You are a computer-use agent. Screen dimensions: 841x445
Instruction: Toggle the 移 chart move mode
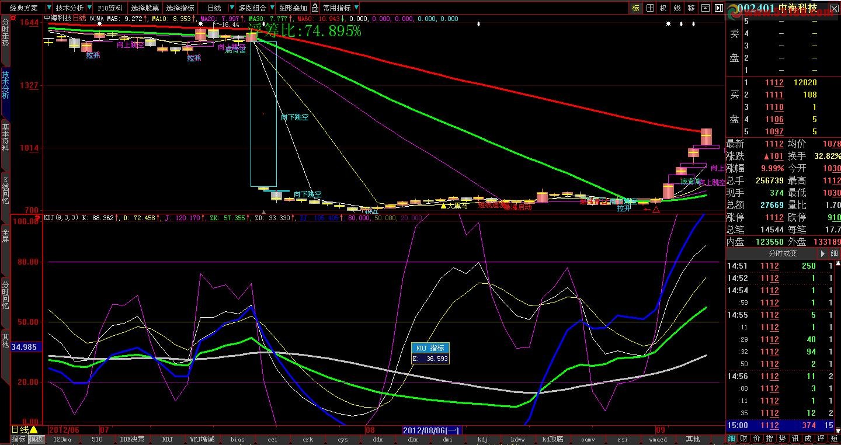pyautogui.click(x=691, y=8)
